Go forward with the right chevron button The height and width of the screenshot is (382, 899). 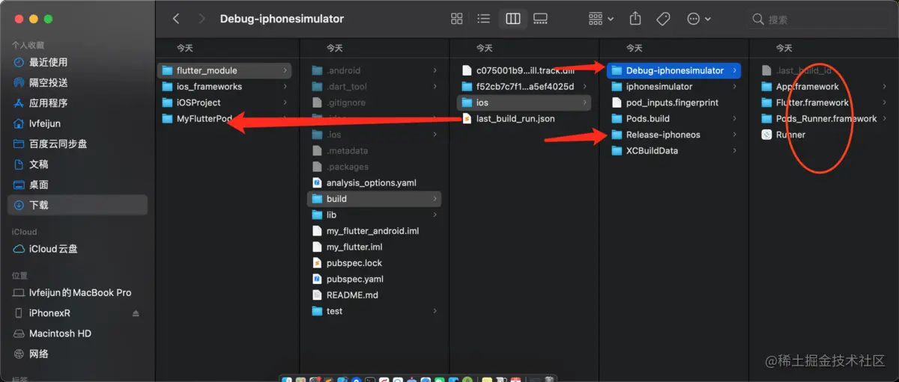(202, 19)
